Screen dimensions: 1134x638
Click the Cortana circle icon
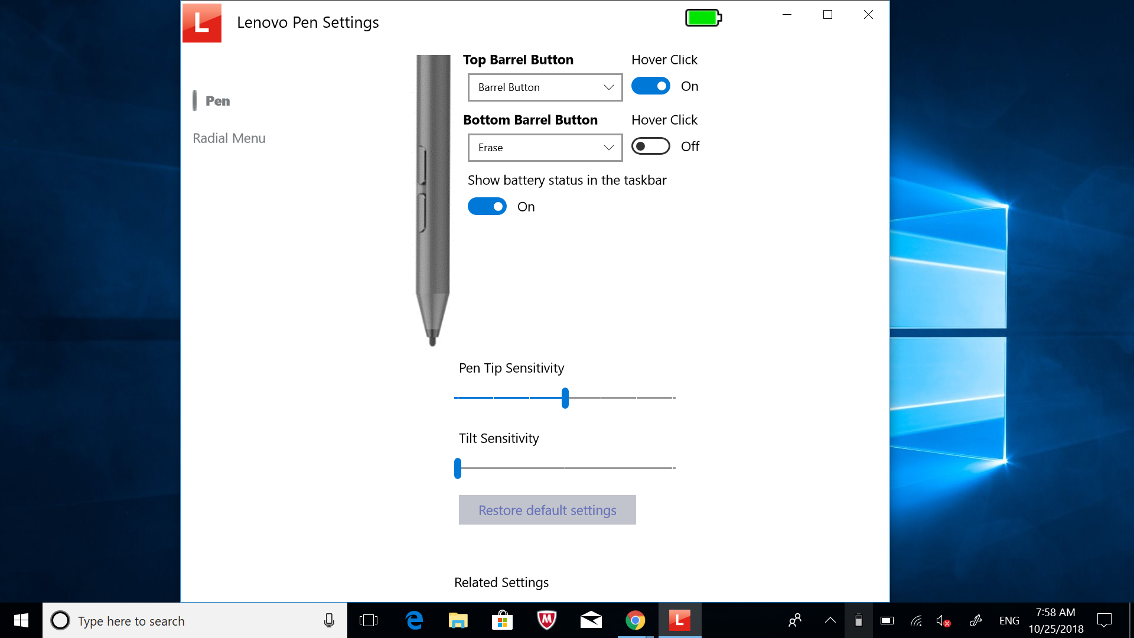(60, 620)
